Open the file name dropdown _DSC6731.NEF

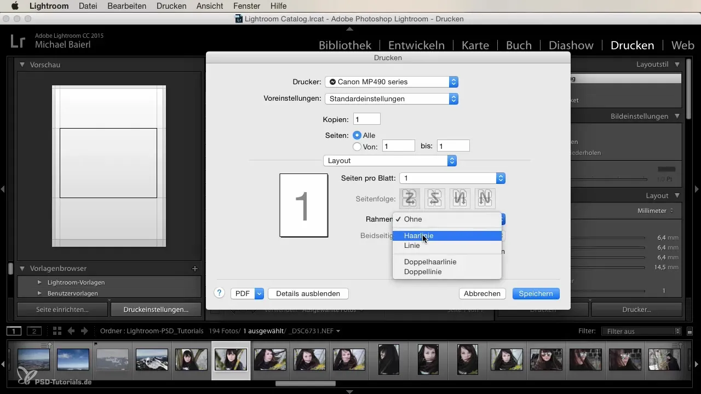(x=314, y=331)
